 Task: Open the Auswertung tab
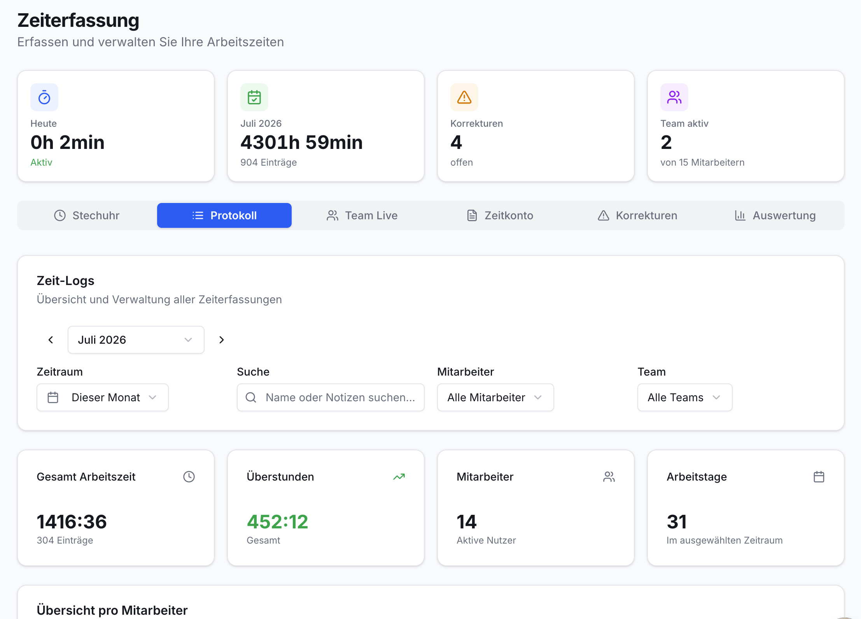coord(775,215)
